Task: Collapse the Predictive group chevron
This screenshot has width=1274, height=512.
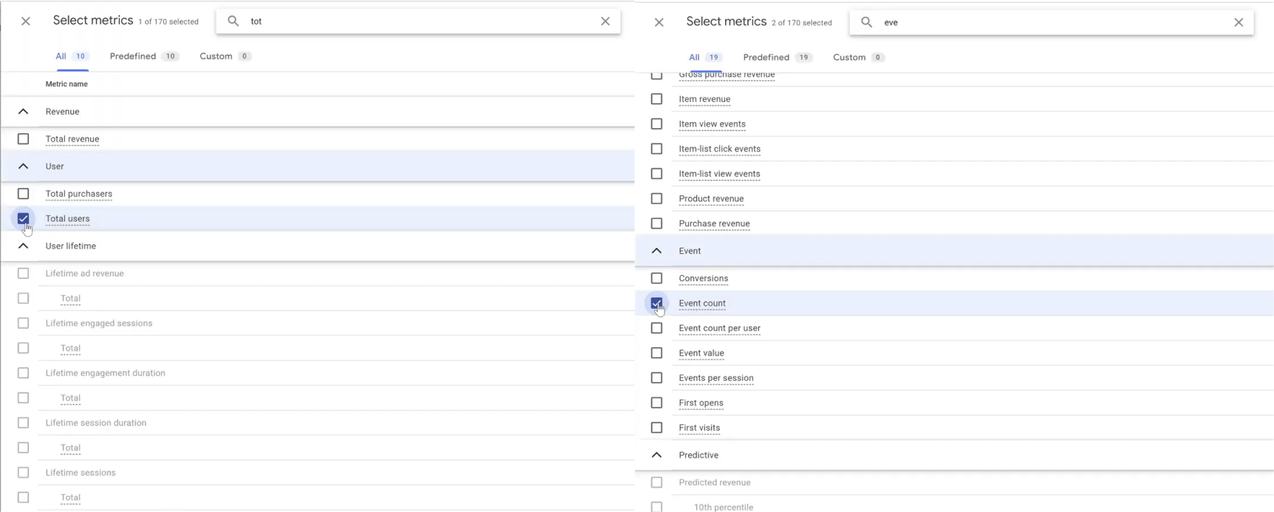Action: coord(656,455)
